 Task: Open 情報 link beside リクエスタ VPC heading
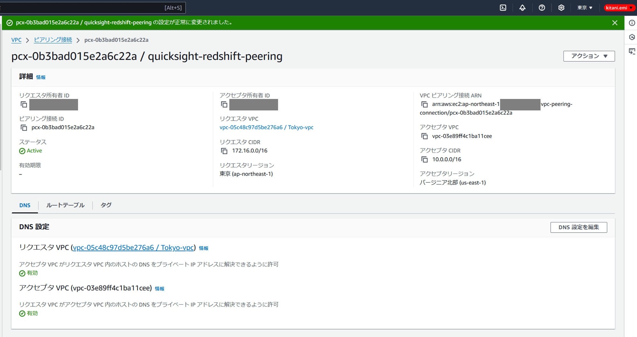204,248
